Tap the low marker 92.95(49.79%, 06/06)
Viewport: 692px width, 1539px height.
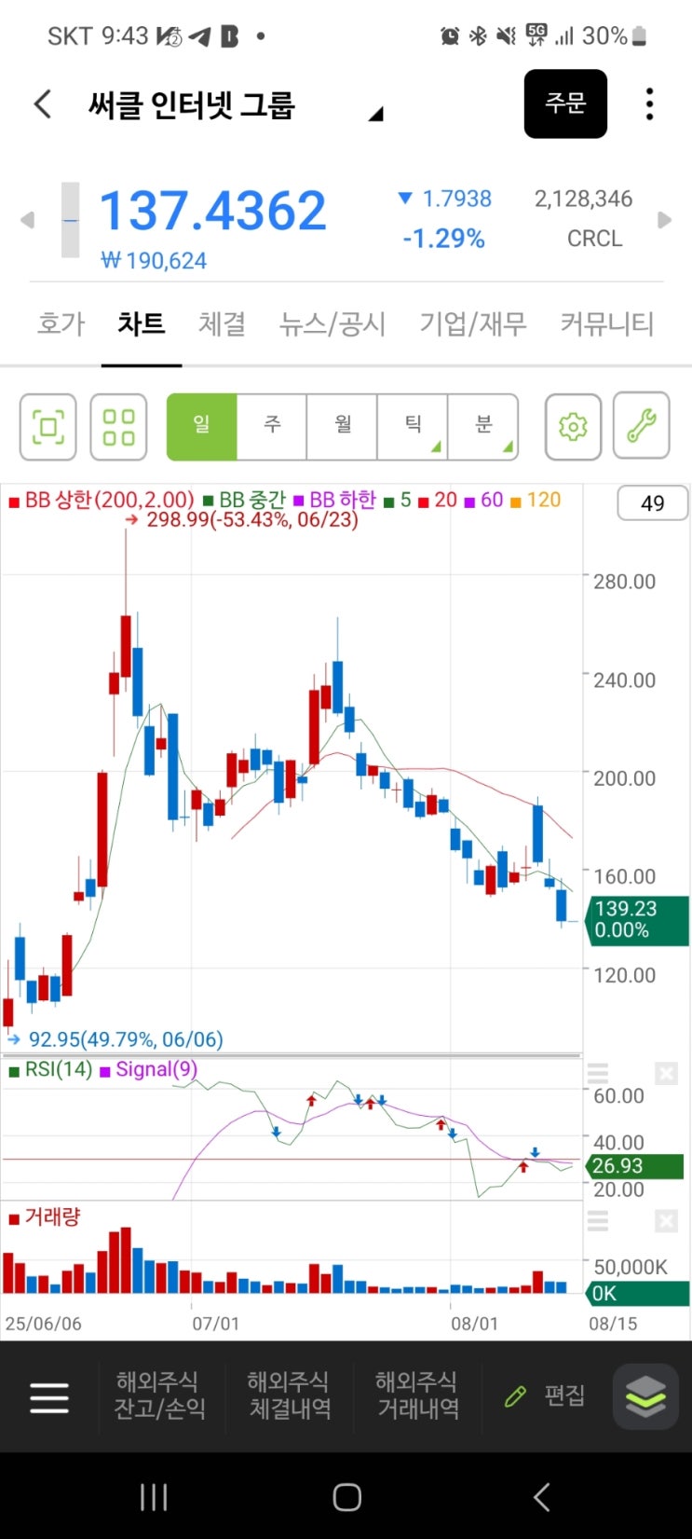[115, 1039]
